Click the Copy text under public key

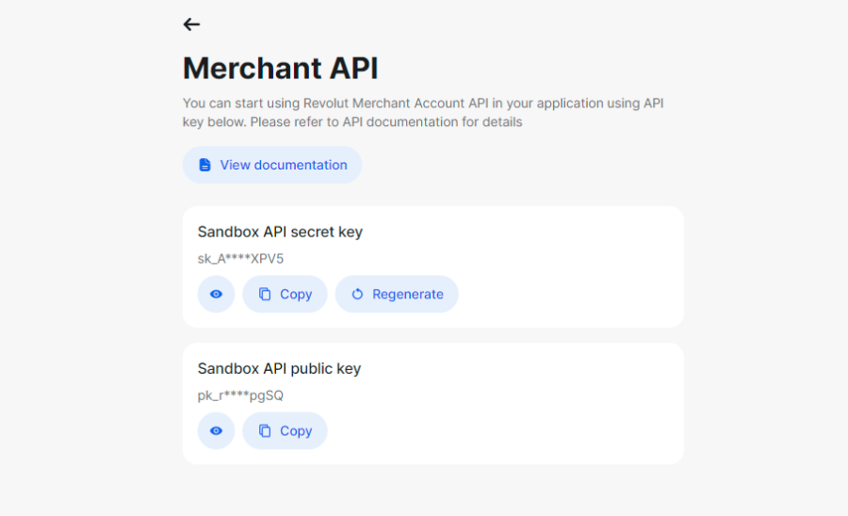[296, 430]
